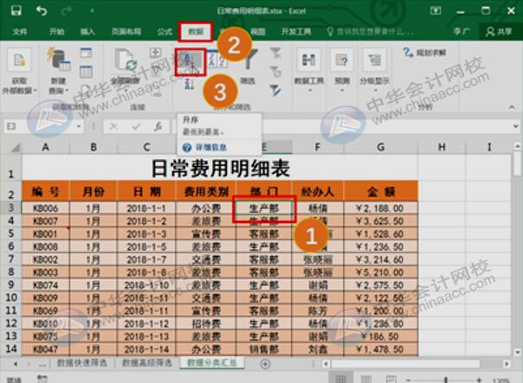Collapse the ribbon with the chevron

[512, 107]
